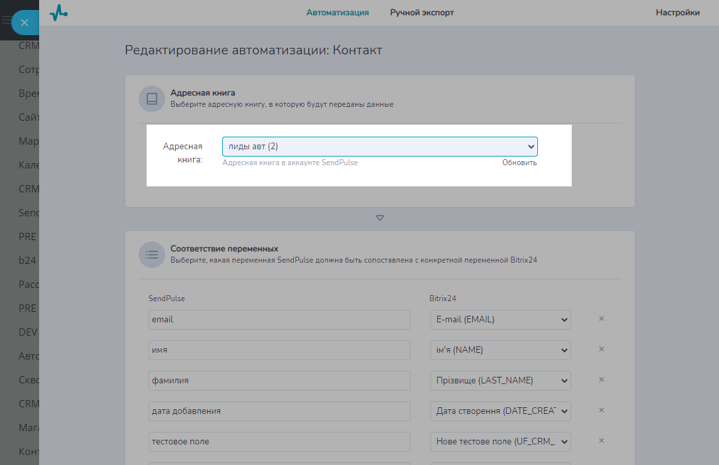Viewport: 719px width, 465px height.
Task: Remove the тестовое поле mapping row
Action: [602, 441]
